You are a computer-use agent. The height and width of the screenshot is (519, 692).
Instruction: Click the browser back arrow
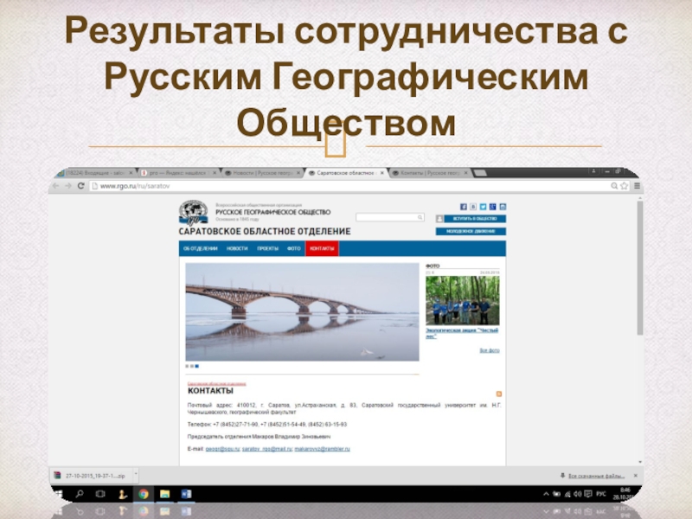(57, 185)
